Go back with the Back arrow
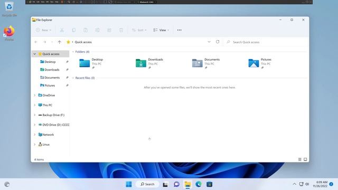The image size is (338, 190). click(x=36, y=42)
